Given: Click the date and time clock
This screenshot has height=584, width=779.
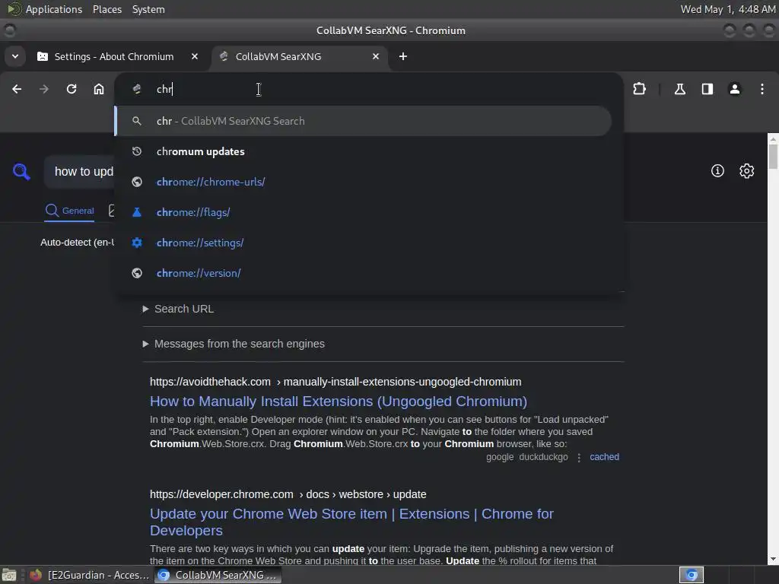Looking at the screenshot, I should coord(727,9).
